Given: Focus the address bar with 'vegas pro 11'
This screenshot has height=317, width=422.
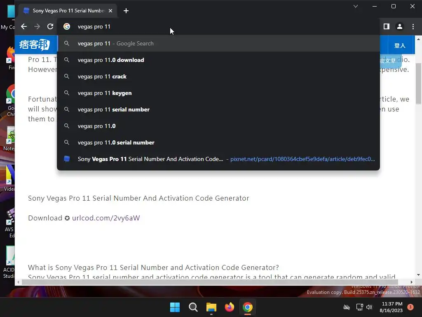Looking at the screenshot, I should click(x=218, y=26).
